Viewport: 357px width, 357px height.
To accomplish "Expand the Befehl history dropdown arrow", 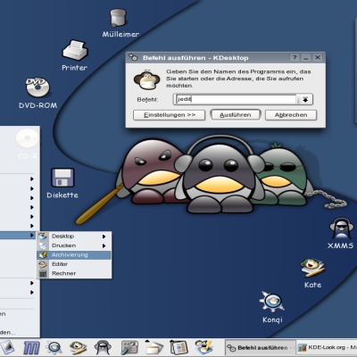I will click(305, 100).
